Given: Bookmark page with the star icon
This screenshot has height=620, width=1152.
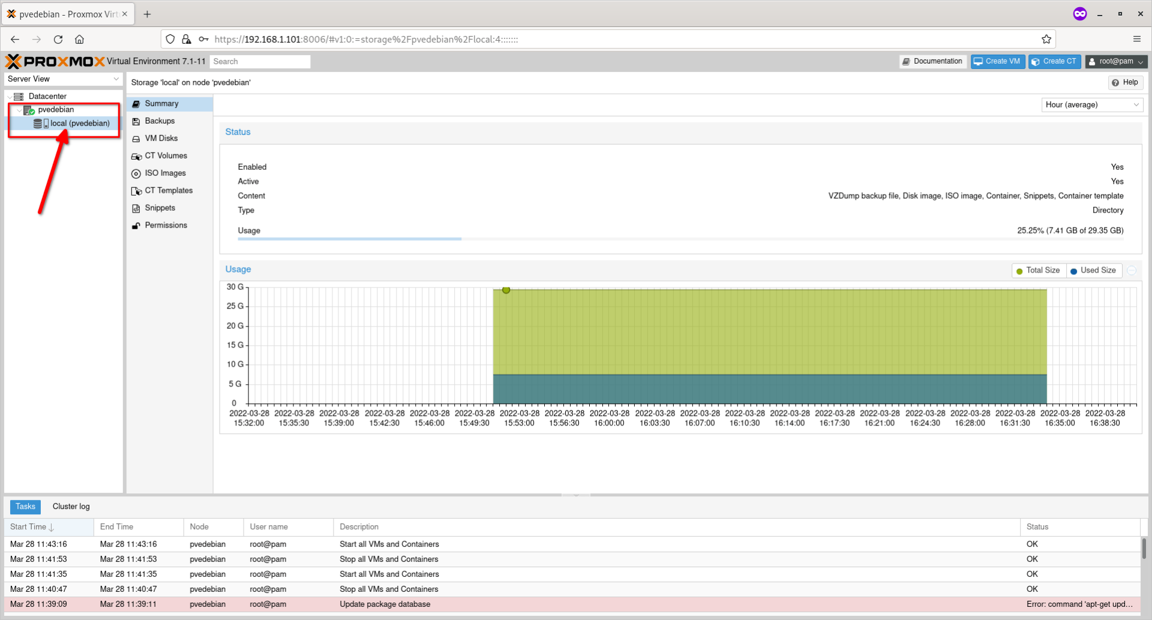Looking at the screenshot, I should click(x=1046, y=40).
